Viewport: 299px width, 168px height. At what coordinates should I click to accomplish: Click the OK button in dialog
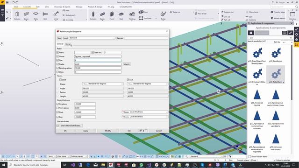[x=65, y=131]
